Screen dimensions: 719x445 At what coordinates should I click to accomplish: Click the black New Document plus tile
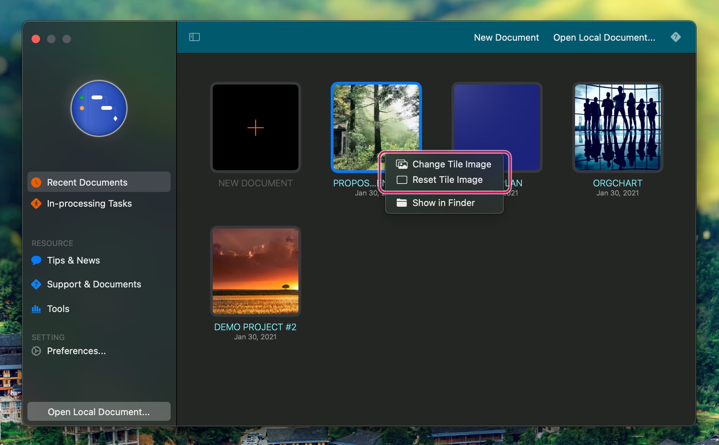click(255, 127)
